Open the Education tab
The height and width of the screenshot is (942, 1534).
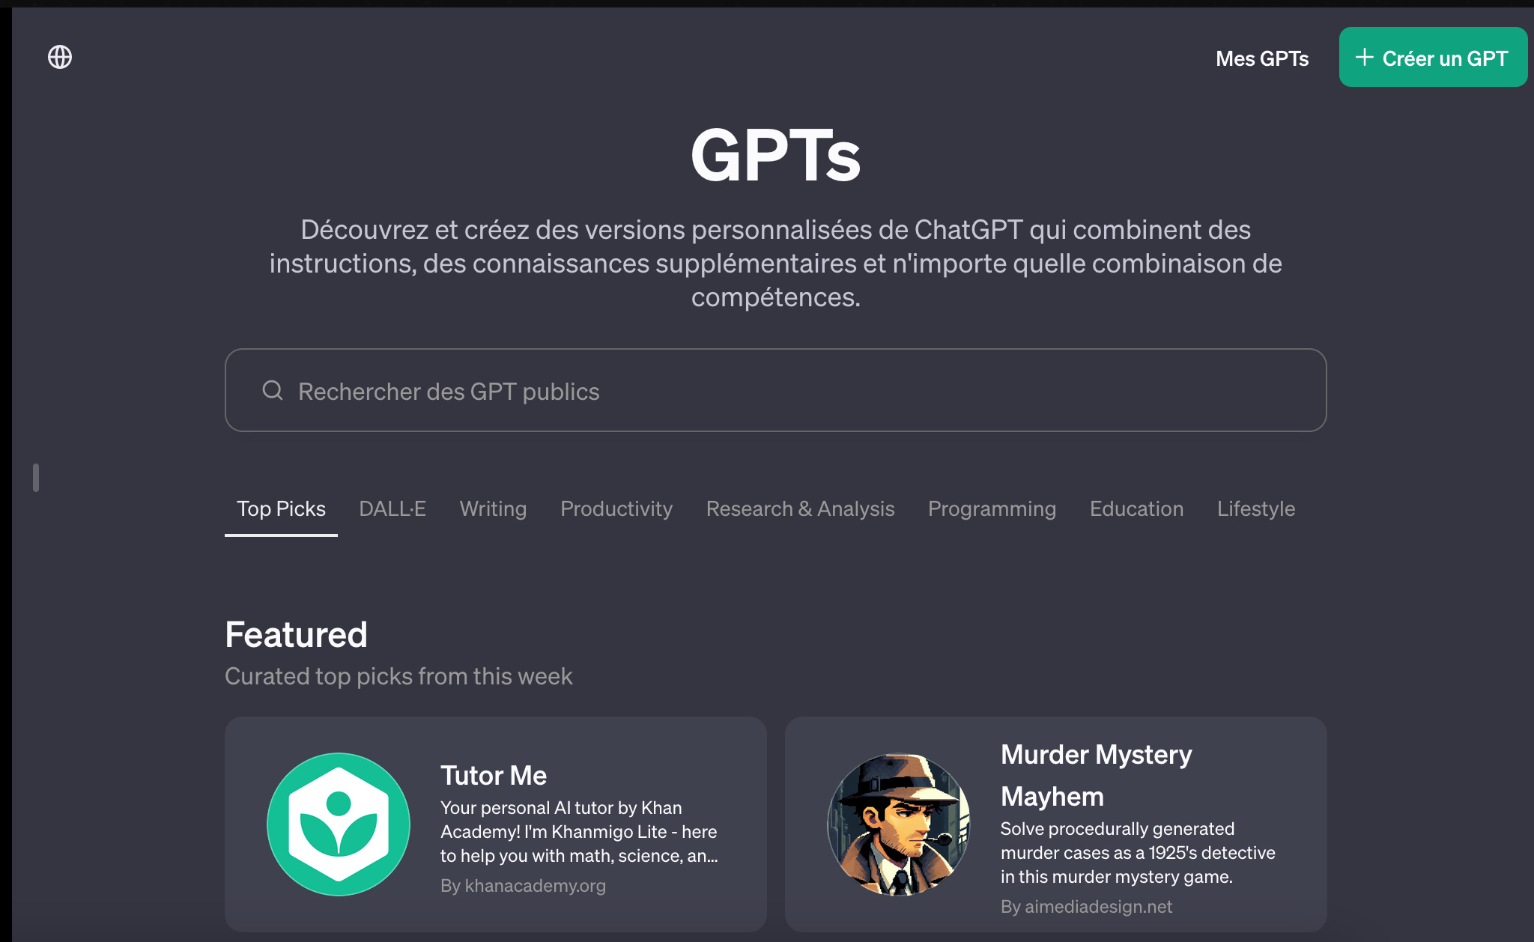click(x=1136, y=509)
